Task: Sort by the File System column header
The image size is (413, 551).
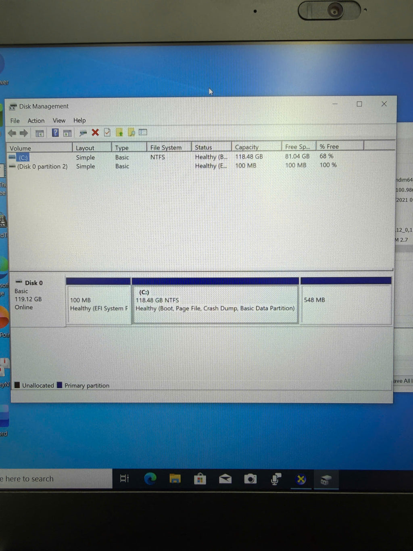Action: 166,148
